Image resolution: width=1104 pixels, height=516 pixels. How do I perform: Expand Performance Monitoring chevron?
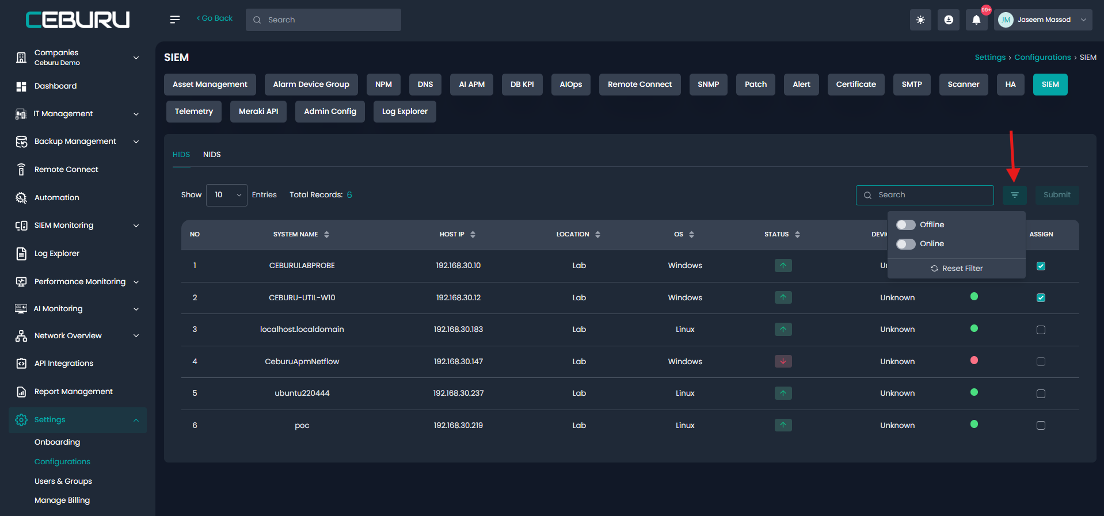point(136,282)
